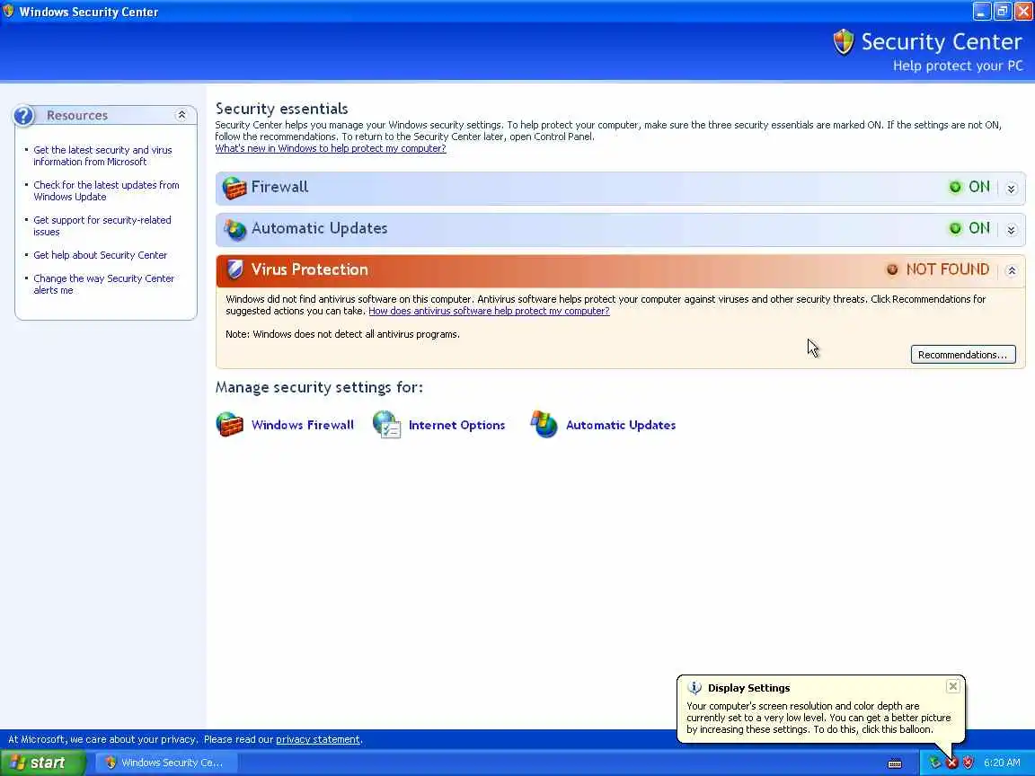Open 'What's new in Windows' link
This screenshot has height=776, width=1035.
(331, 148)
